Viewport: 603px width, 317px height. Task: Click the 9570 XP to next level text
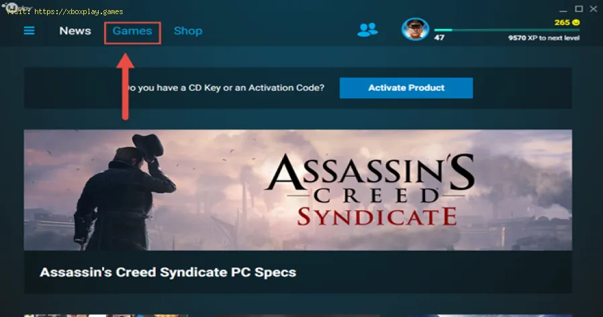click(x=543, y=38)
